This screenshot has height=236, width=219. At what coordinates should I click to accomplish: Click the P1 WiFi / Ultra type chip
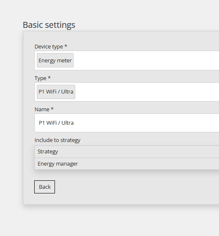click(x=56, y=92)
